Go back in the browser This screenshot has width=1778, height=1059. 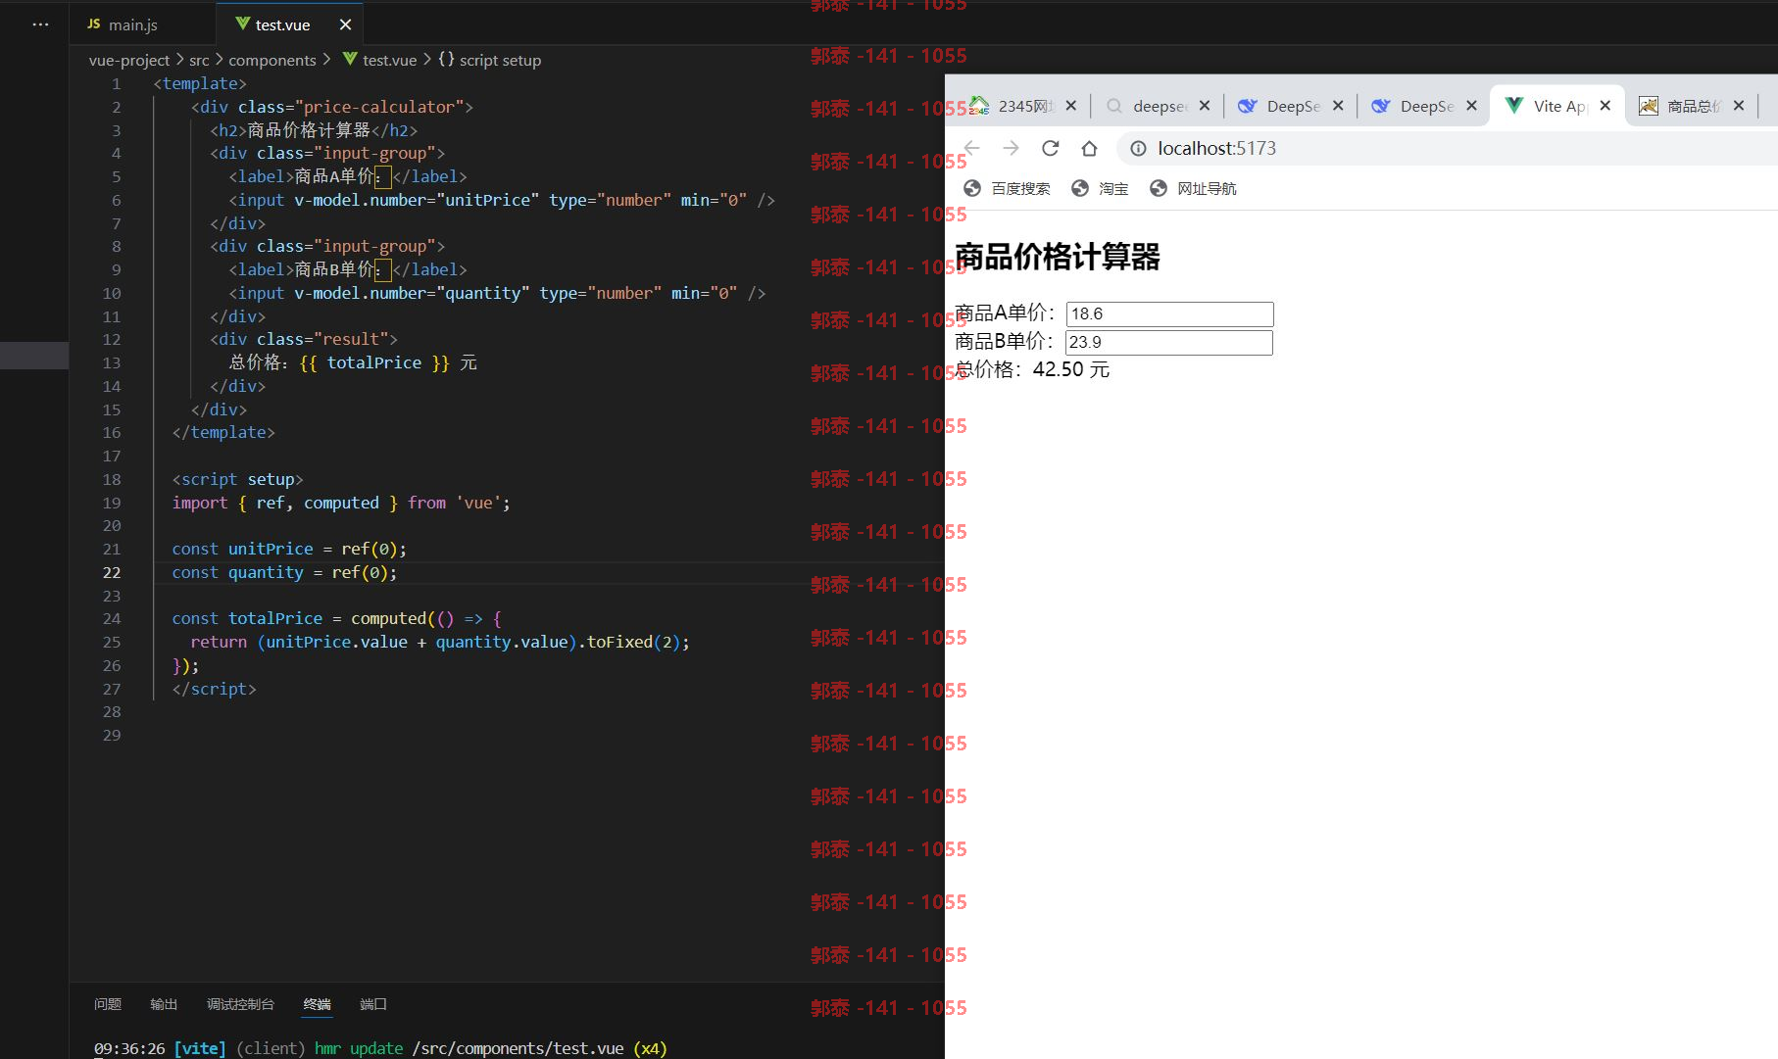971,148
